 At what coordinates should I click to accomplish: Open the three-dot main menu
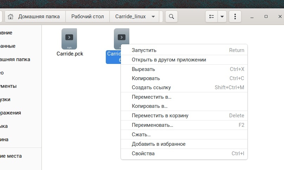(235, 17)
